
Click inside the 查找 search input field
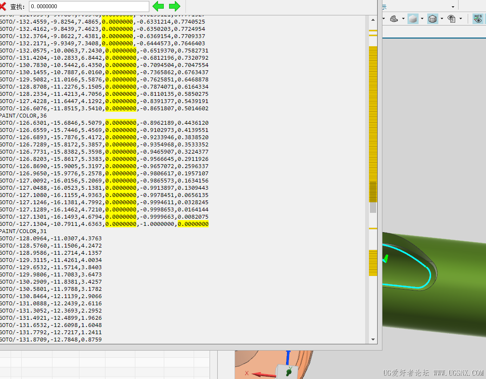88,6
